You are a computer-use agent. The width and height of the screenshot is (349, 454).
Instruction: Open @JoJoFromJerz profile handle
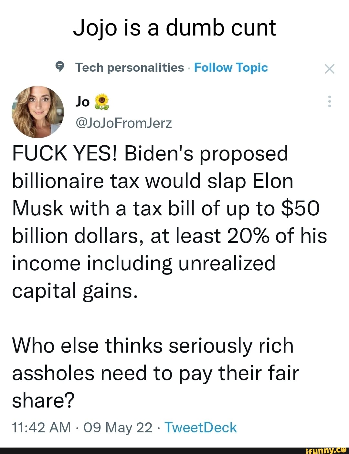click(x=124, y=123)
